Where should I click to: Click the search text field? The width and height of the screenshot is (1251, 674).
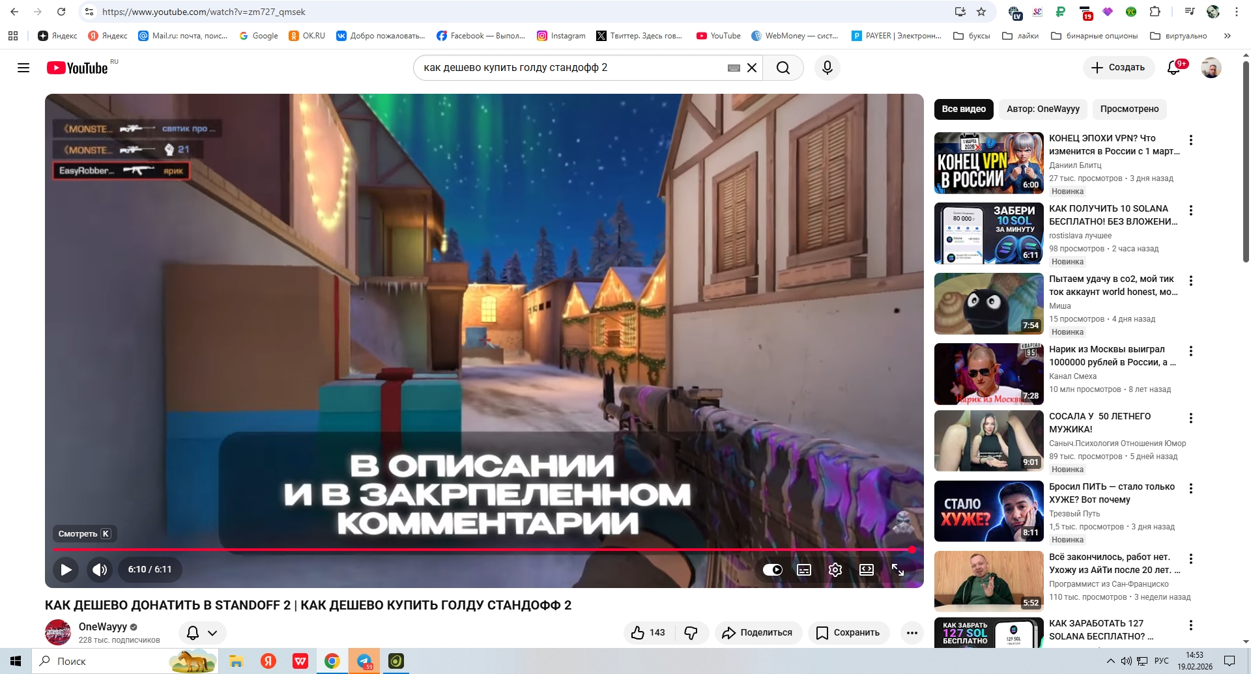(x=573, y=68)
